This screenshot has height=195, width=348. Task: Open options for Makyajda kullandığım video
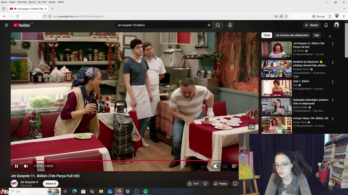point(333,100)
